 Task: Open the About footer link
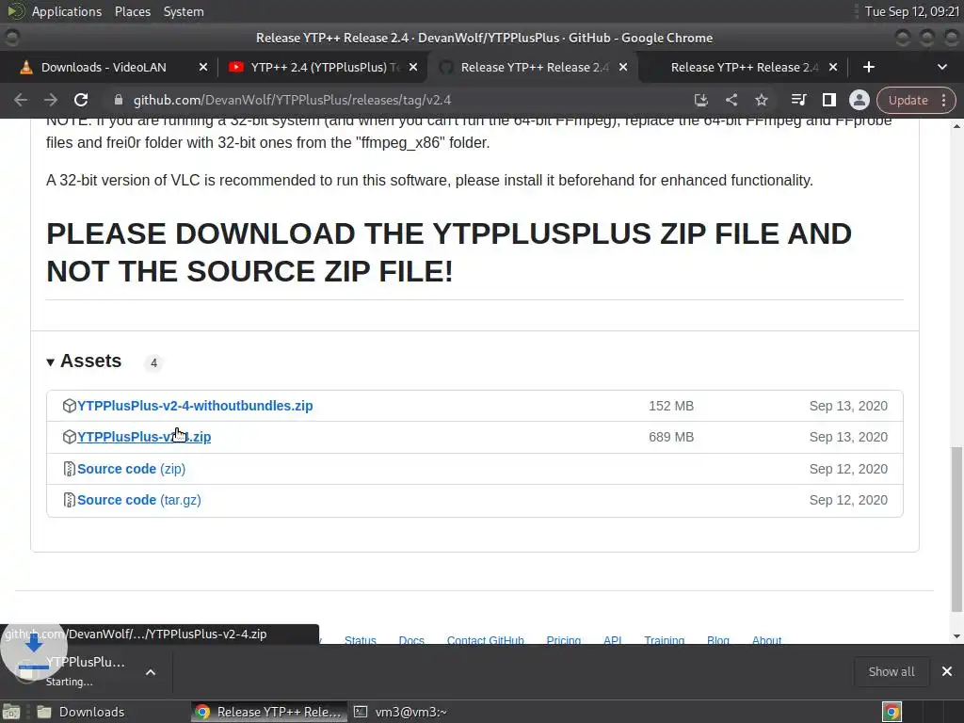(766, 640)
